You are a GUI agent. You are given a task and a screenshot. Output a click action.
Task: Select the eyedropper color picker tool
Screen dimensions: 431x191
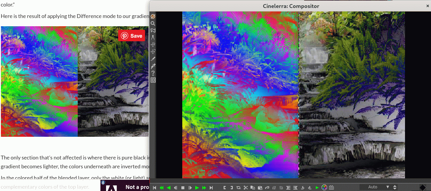(153, 66)
